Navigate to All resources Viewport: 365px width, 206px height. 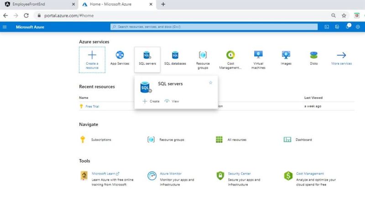(x=237, y=139)
